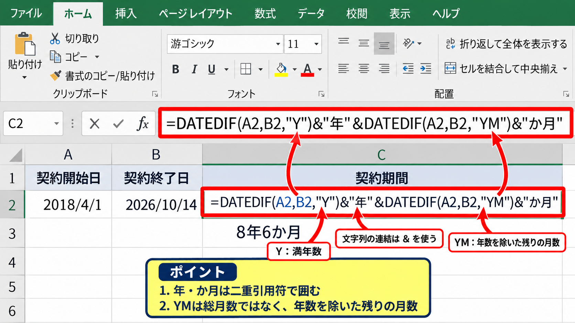This screenshot has height=323, width=575.
Task: Cancel formula entry with the X button
Action: tap(95, 124)
